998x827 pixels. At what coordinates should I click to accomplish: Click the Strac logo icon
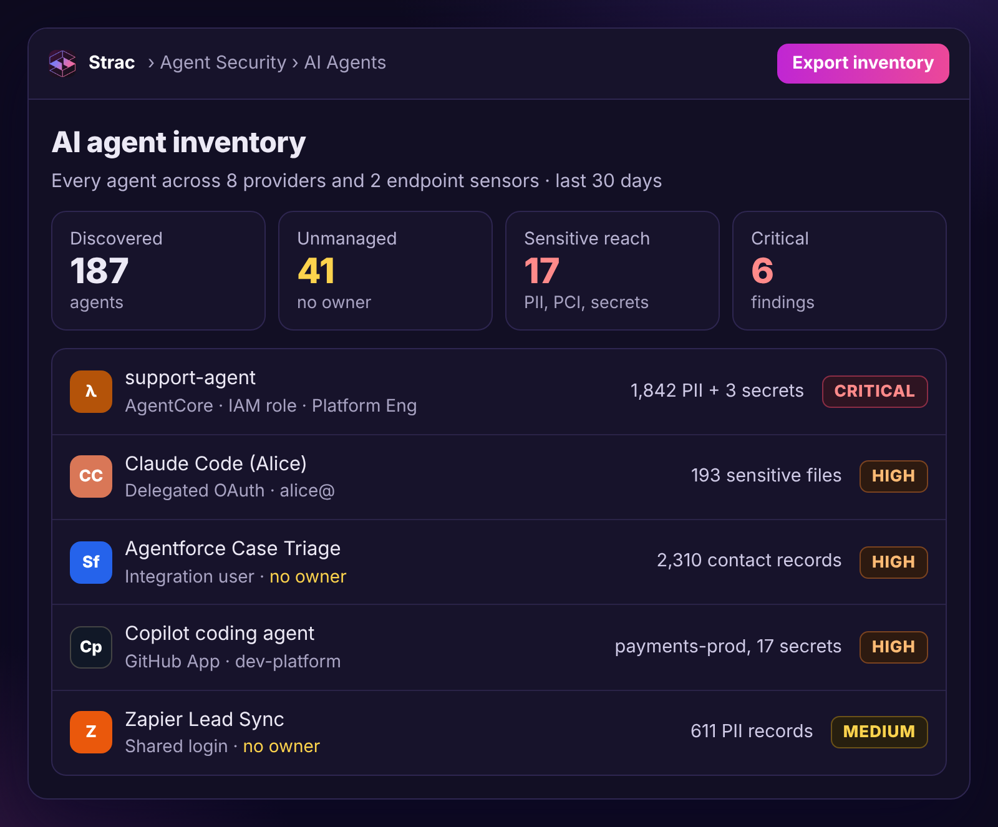pyautogui.click(x=62, y=63)
